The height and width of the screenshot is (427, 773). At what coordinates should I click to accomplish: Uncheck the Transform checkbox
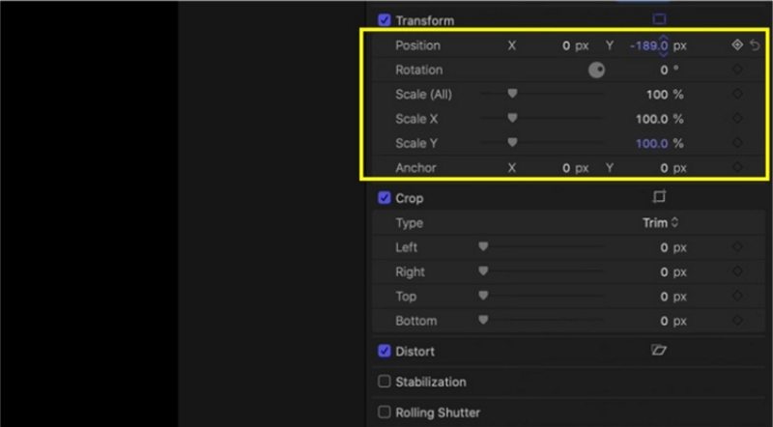pyautogui.click(x=384, y=20)
